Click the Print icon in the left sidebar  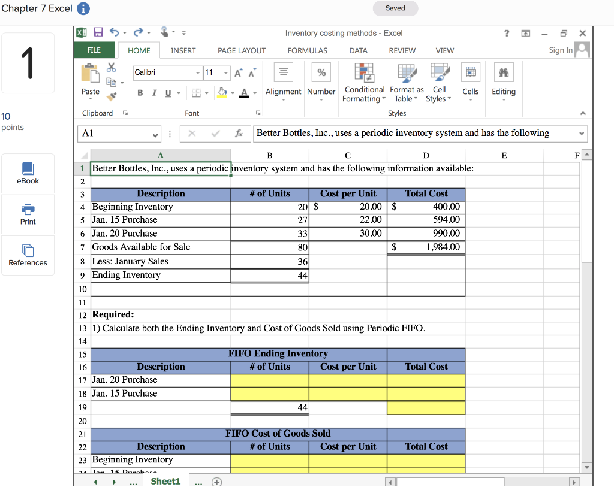[x=28, y=214]
